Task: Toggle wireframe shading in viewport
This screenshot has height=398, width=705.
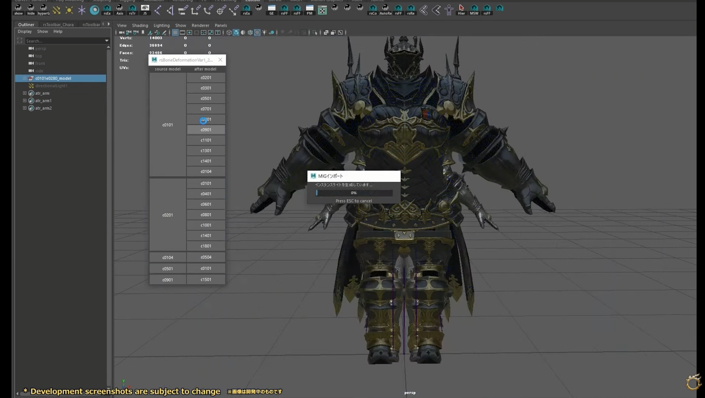Action: tap(229, 33)
